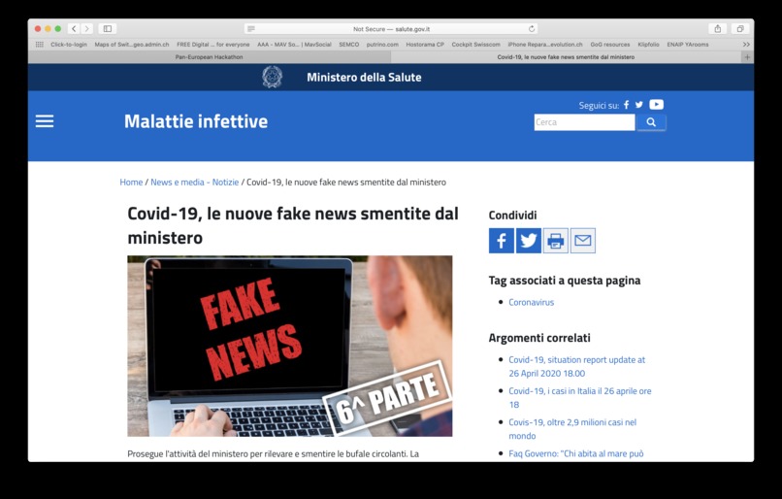Click the Cerca search field

584,122
